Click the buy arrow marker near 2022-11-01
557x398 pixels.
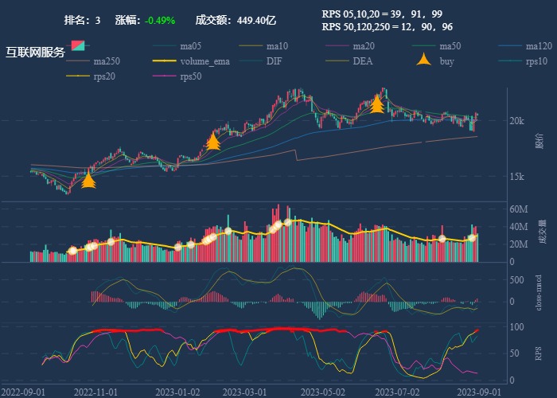[88, 179]
